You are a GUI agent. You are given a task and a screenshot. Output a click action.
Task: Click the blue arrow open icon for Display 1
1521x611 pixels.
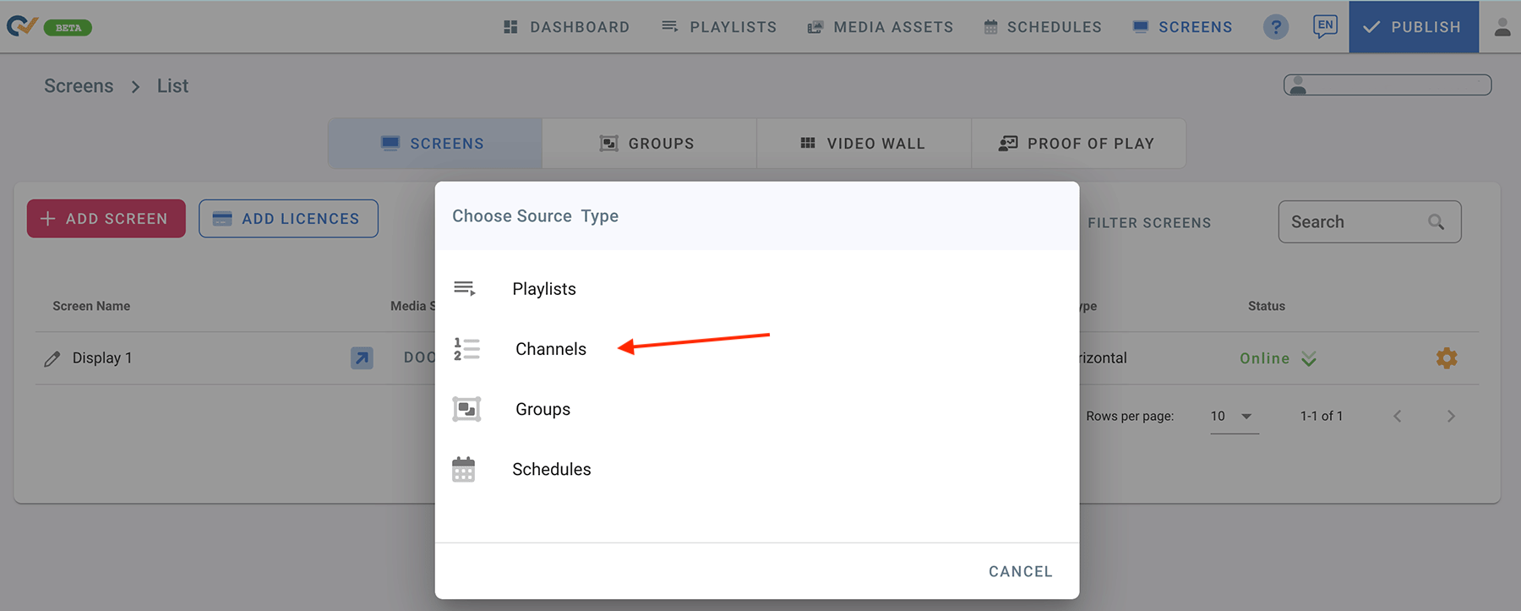[362, 358]
